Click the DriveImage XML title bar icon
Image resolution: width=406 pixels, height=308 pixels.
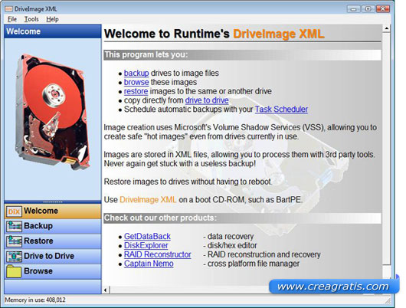(x=8, y=9)
